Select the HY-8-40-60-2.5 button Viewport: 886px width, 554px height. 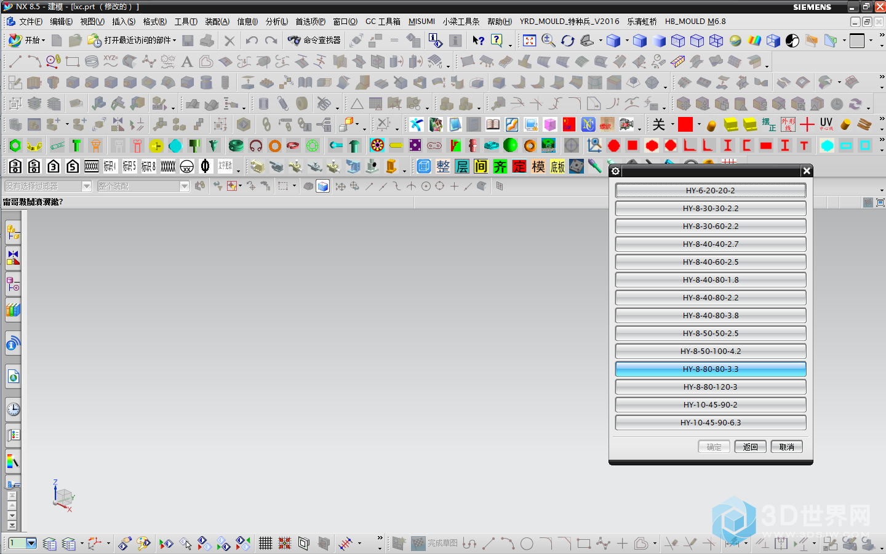click(x=711, y=262)
